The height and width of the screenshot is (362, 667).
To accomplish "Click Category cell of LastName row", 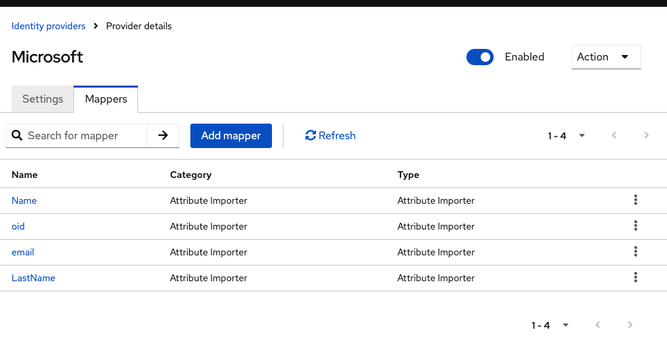I will (x=209, y=278).
